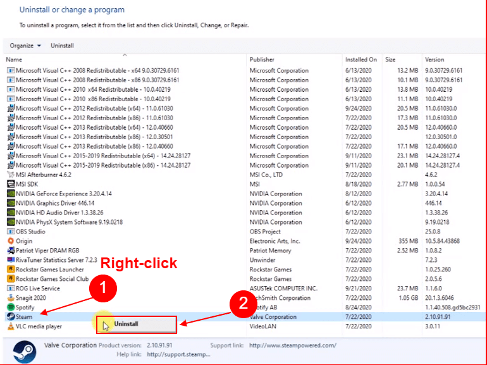Click publisher 'ASUSTek COMPUTER INC.'
487x365 pixels.
point(283,288)
